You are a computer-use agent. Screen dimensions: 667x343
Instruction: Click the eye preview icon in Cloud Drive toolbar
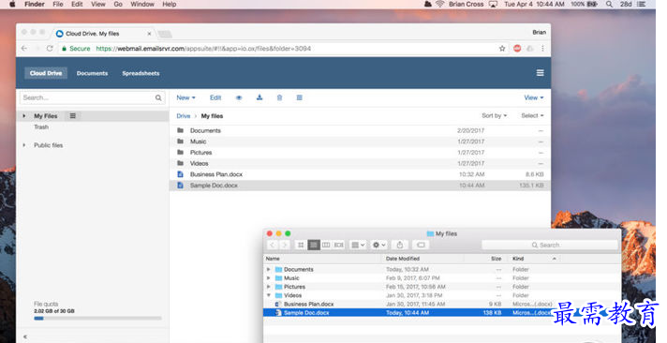tap(239, 97)
